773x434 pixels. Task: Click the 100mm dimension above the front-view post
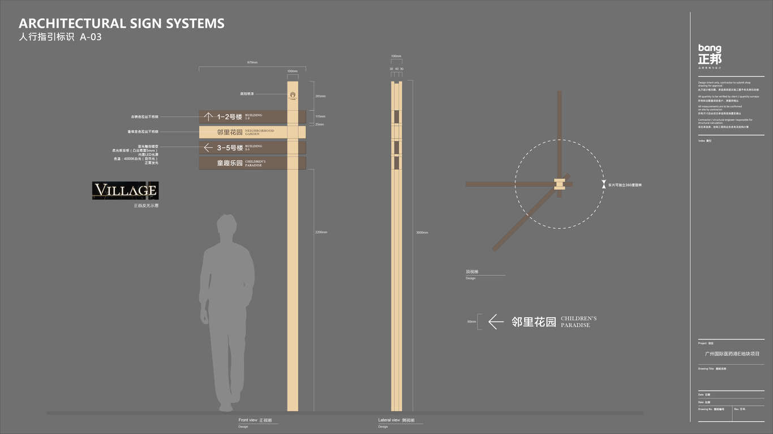(x=293, y=71)
